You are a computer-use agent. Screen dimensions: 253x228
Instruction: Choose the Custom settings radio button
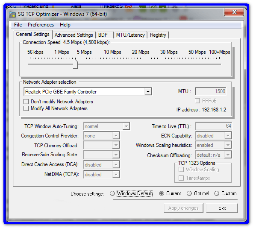(217, 193)
